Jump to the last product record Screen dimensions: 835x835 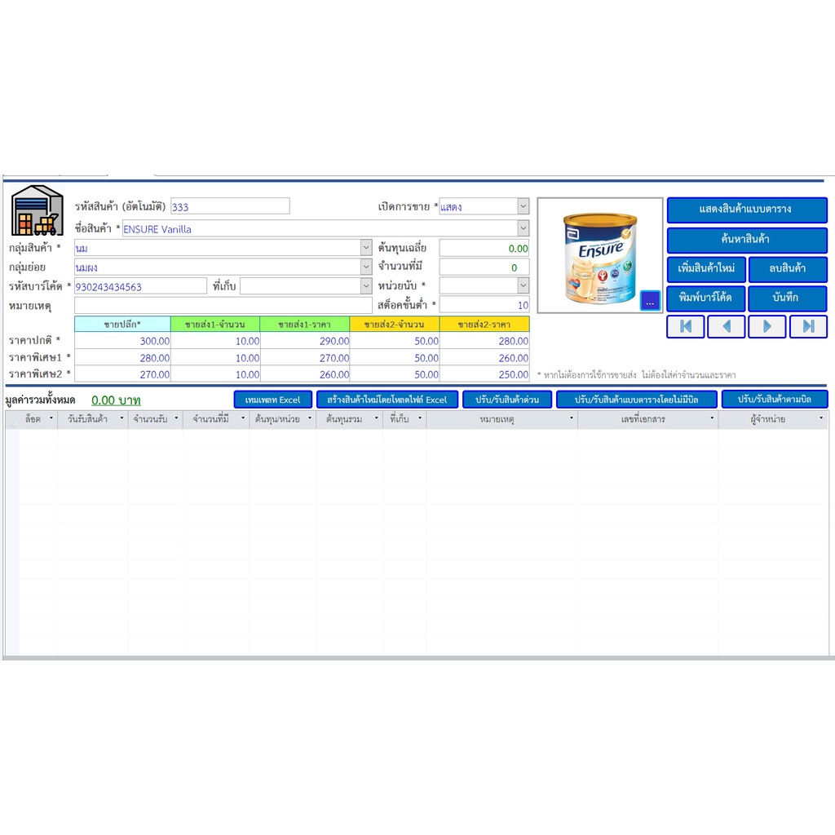pos(808,326)
